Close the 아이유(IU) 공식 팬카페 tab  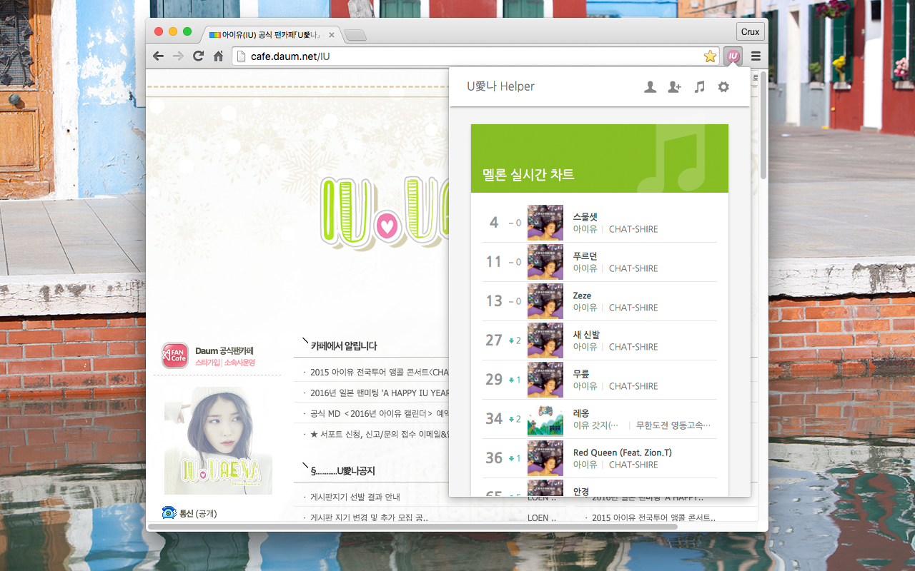(x=331, y=35)
